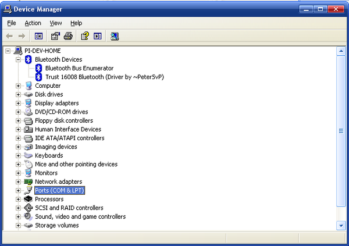Click the Bluetooth icon beside Bluetooth Devices

29,59
